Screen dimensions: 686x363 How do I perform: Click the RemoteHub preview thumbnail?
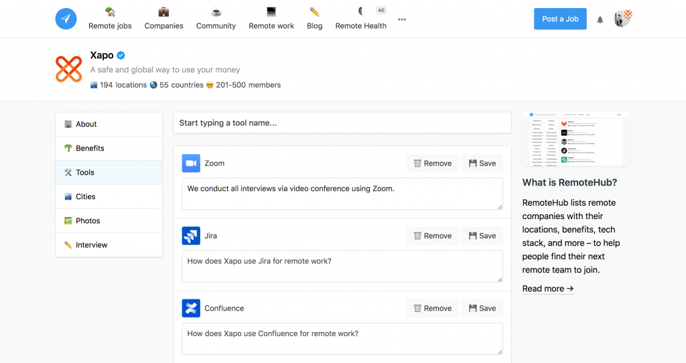[575, 139]
